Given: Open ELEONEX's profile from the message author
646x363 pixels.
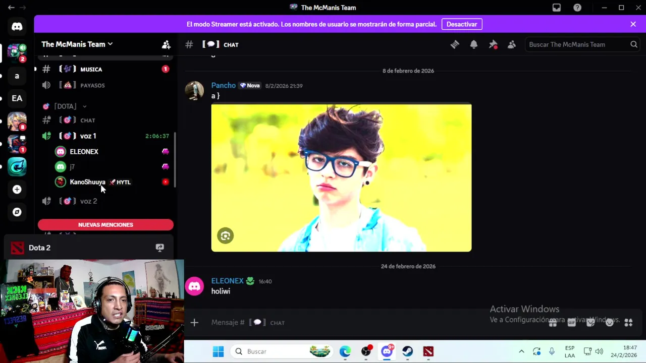Looking at the screenshot, I should click(x=227, y=281).
